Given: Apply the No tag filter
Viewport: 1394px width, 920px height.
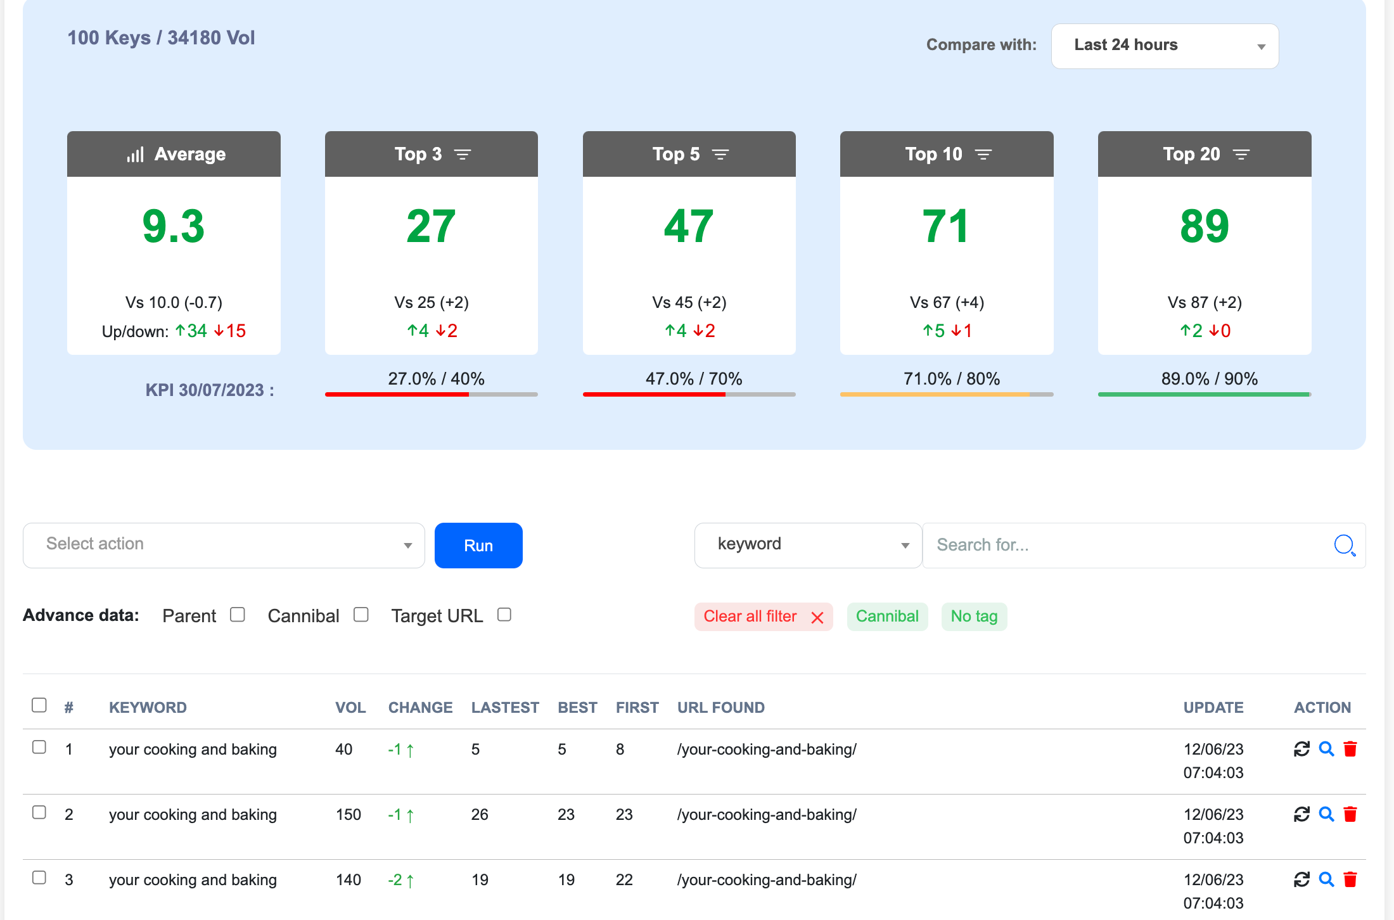Looking at the screenshot, I should (x=975, y=617).
